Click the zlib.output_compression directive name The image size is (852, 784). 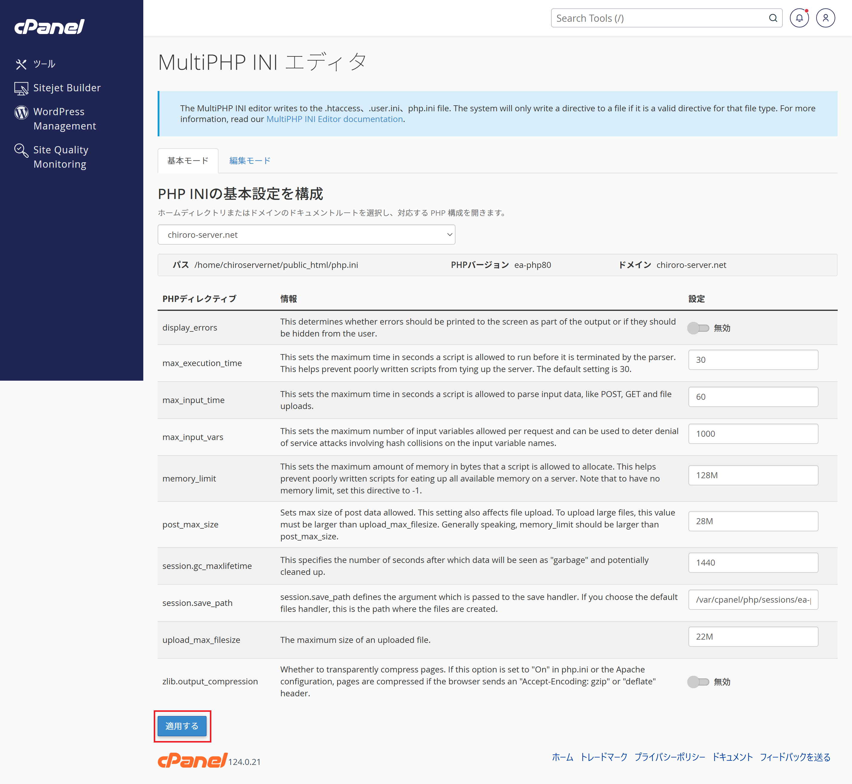tap(210, 681)
